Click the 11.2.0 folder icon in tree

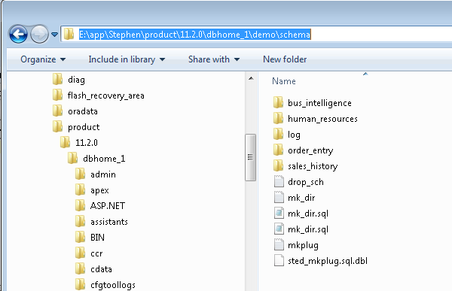[x=65, y=142]
